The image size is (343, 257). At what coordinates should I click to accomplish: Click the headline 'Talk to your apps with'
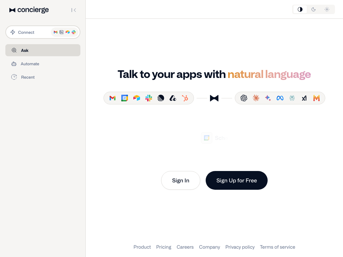click(172, 74)
